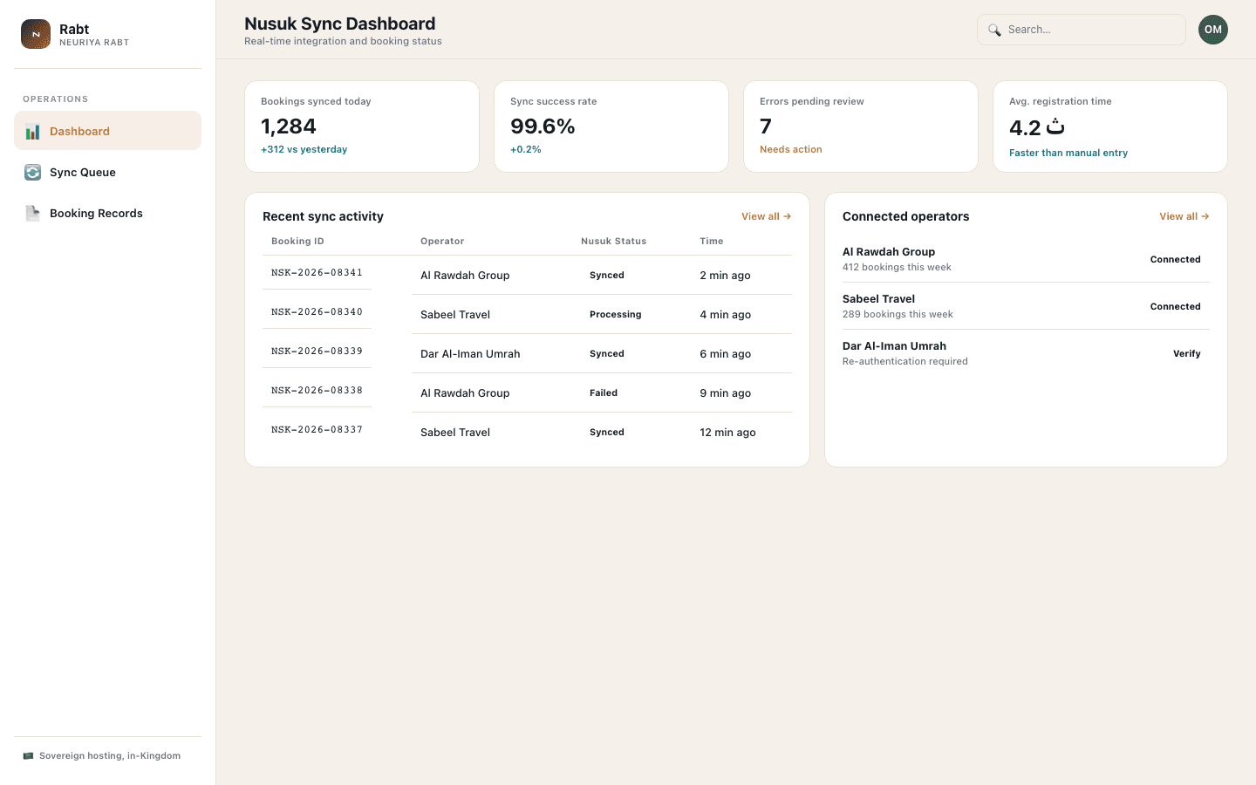View all recent sync activity
The height and width of the screenshot is (785, 1256).
(x=767, y=216)
